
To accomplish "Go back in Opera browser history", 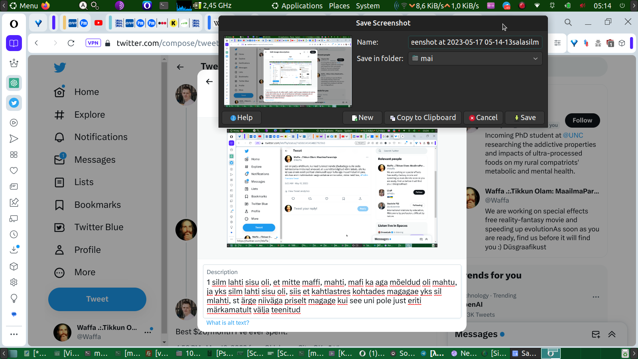I will coord(37,43).
